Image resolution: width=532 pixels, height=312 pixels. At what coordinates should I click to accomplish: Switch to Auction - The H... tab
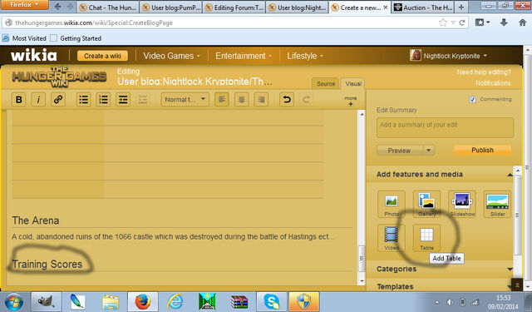tap(423, 7)
